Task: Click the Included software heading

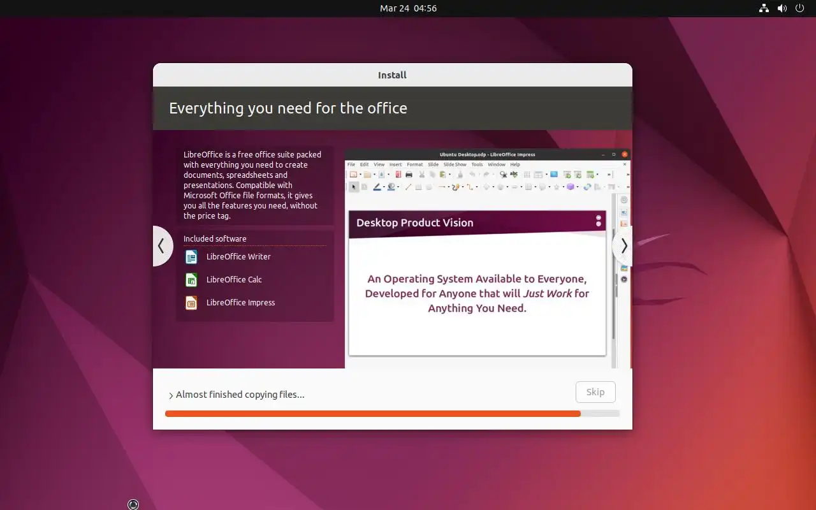Action: (x=215, y=238)
